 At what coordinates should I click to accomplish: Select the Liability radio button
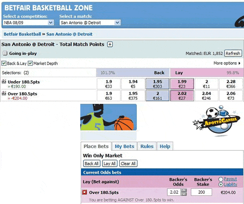pyautogui.click(x=220, y=184)
